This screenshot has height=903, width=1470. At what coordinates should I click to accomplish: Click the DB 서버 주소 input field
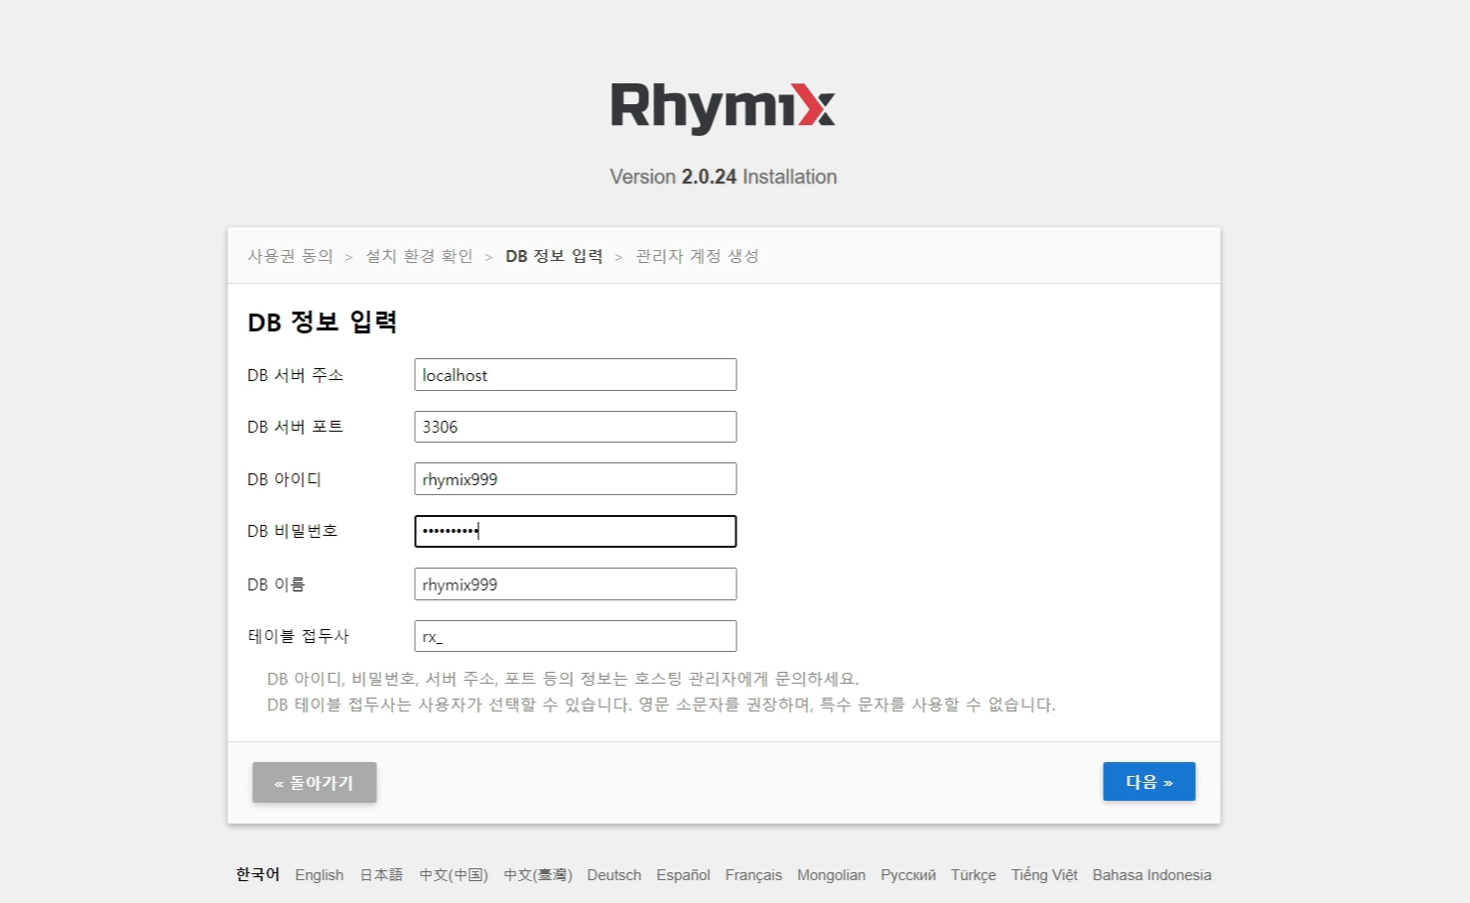(x=576, y=375)
